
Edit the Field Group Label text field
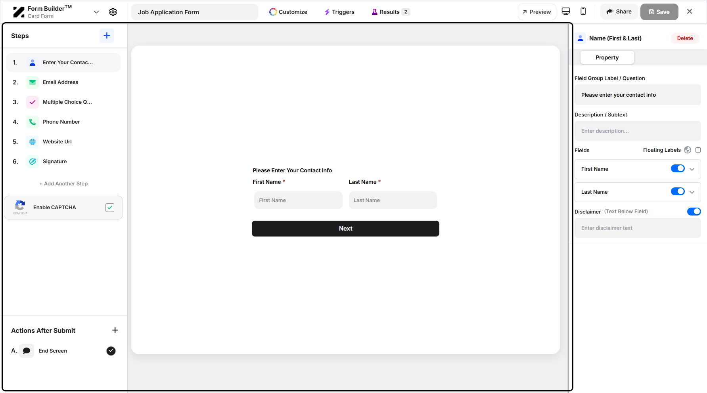638,95
